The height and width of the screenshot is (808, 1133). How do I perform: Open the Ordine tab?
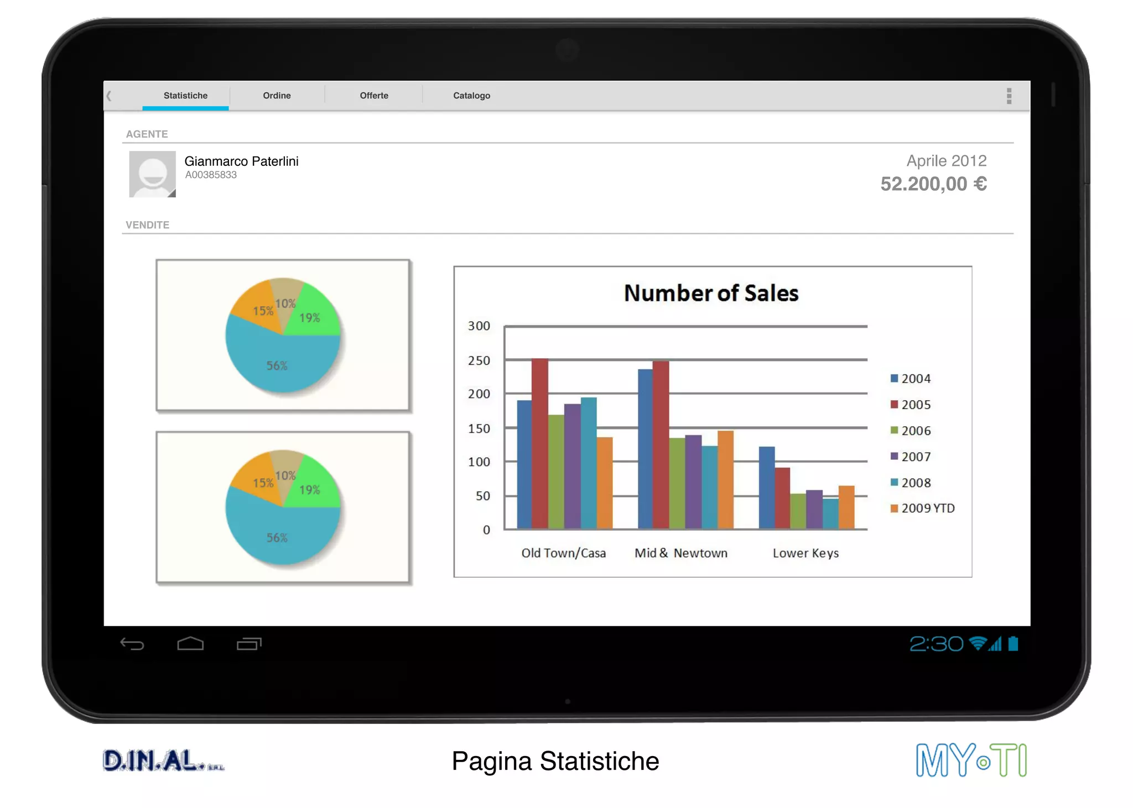277,96
